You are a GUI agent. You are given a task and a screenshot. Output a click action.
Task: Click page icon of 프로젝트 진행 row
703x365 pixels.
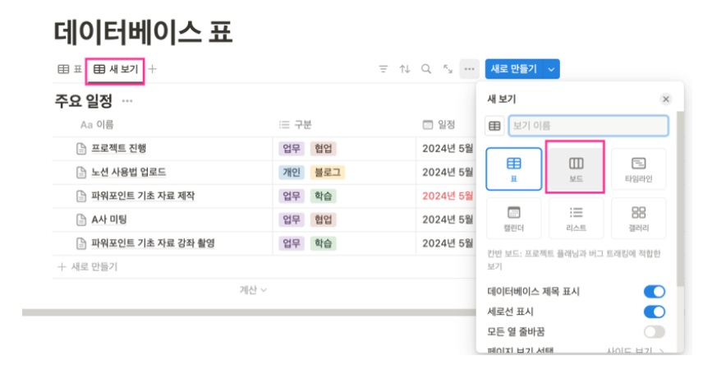pos(81,149)
